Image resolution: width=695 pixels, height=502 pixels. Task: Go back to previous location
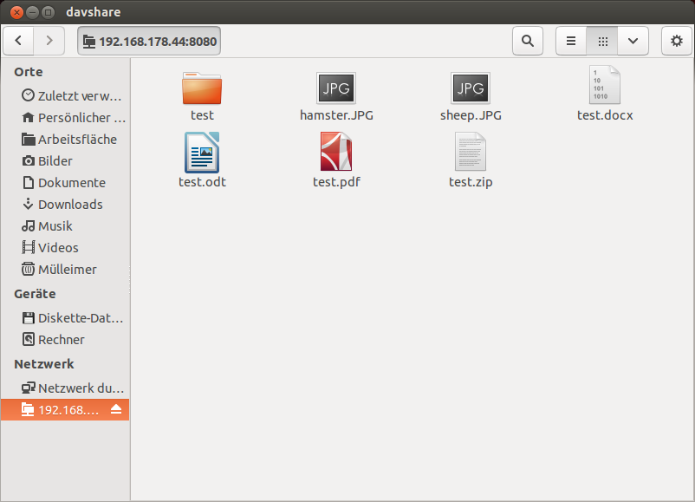point(19,41)
